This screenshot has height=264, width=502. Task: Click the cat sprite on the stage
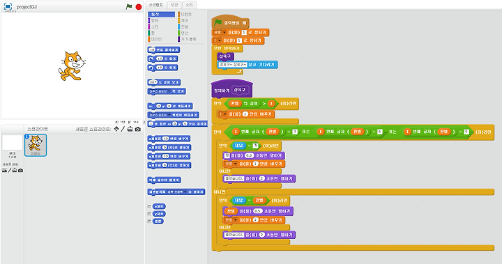coord(71,65)
